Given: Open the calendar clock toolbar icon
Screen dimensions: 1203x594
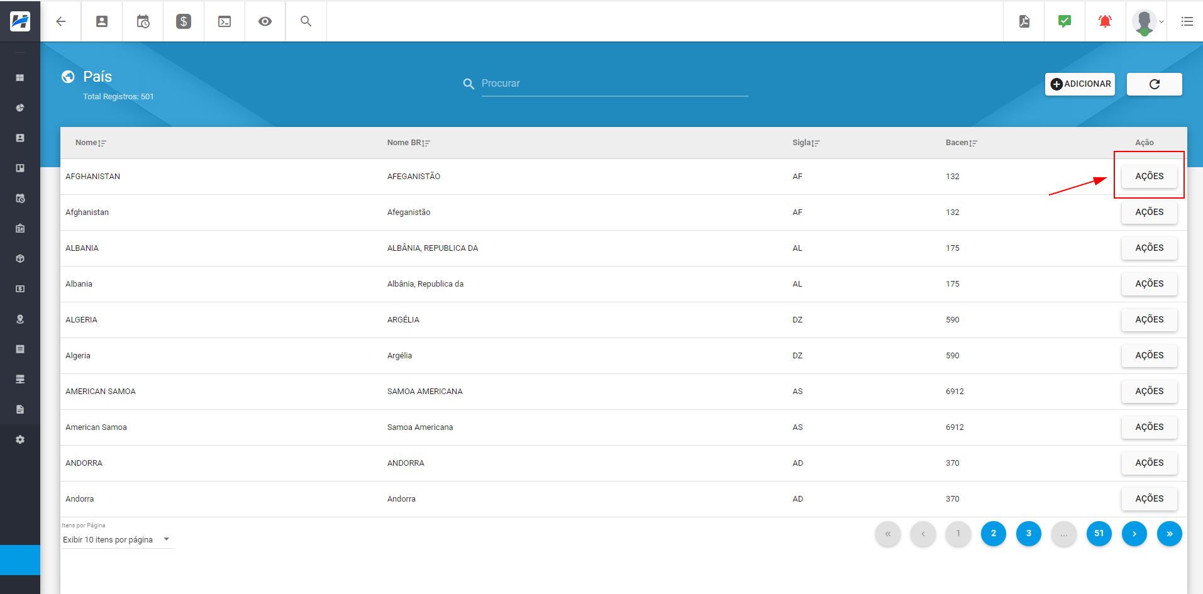Looking at the screenshot, I should pos(143,21).
